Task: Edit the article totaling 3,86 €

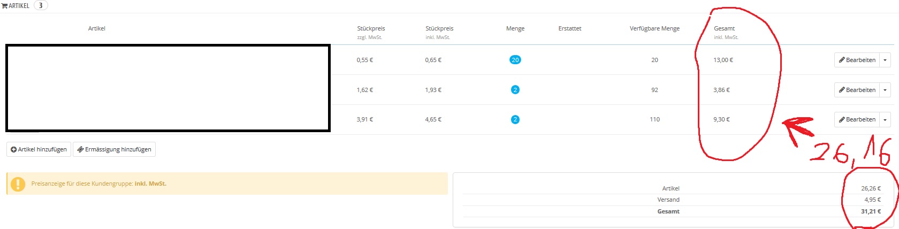Action: pos(857,90)
